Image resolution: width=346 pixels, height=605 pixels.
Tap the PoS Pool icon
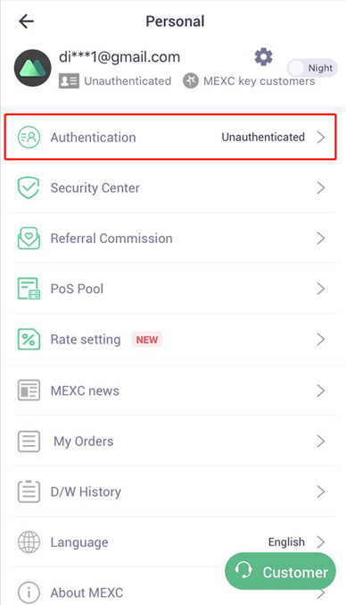pyautogui.click(x=29, y=289)
